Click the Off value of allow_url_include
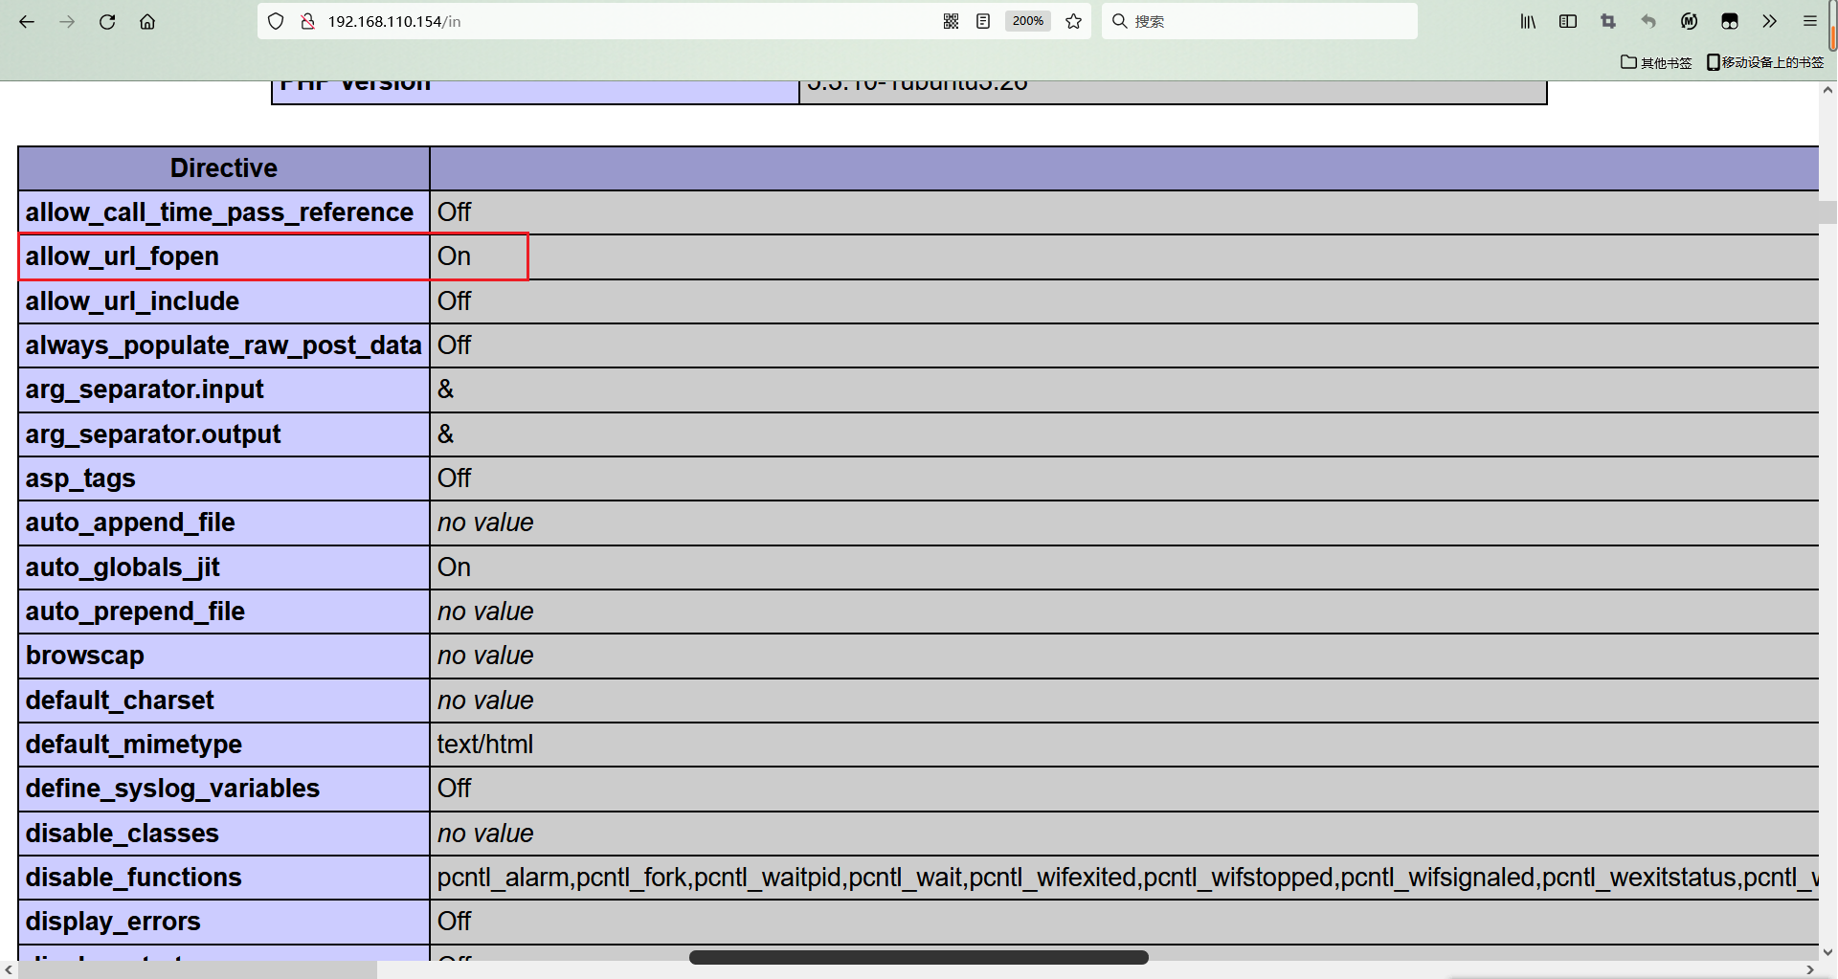 click(x=454, y=301)
